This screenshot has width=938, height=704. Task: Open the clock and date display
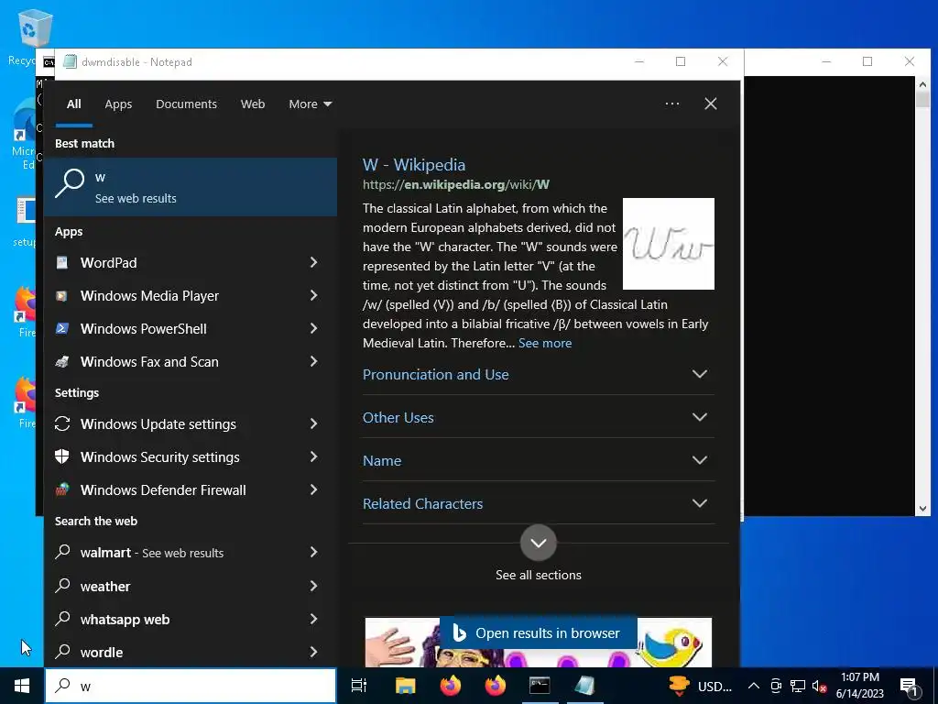click(x=859, y=686)
